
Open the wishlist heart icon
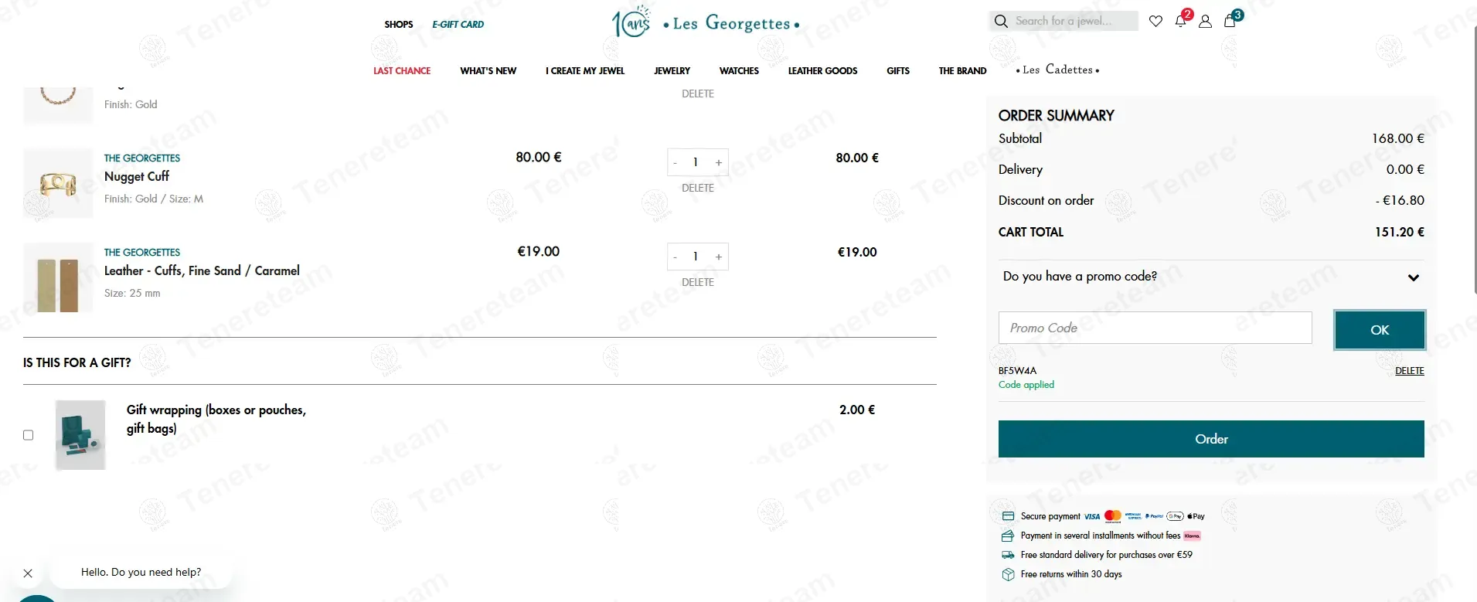[1155, 21]
